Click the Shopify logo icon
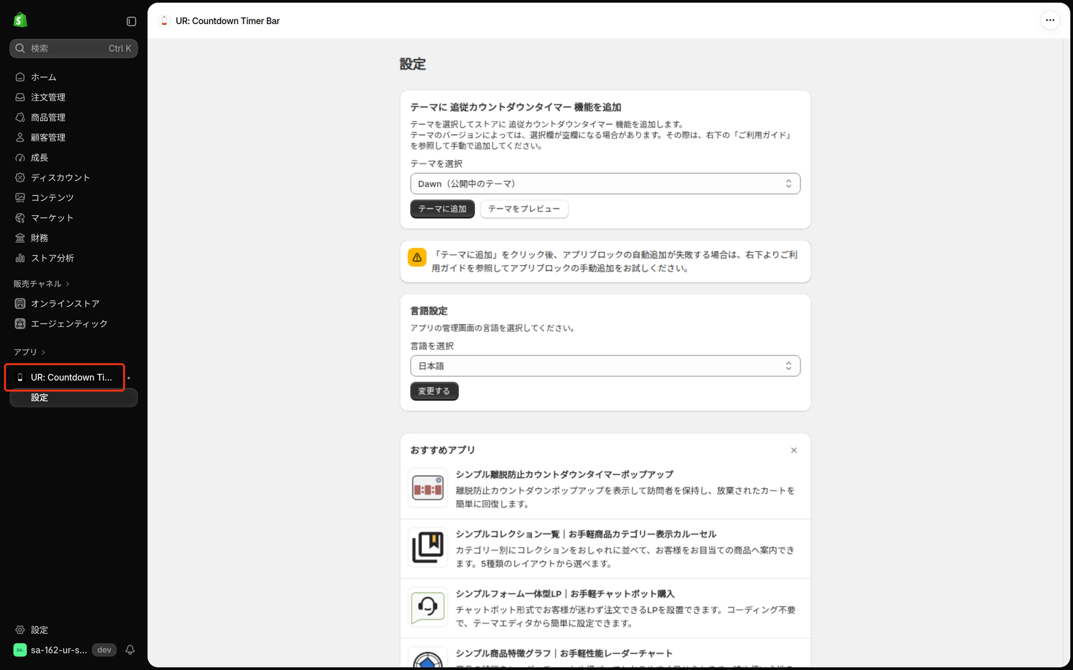The image size is (1073, 670). pos(20,20)
